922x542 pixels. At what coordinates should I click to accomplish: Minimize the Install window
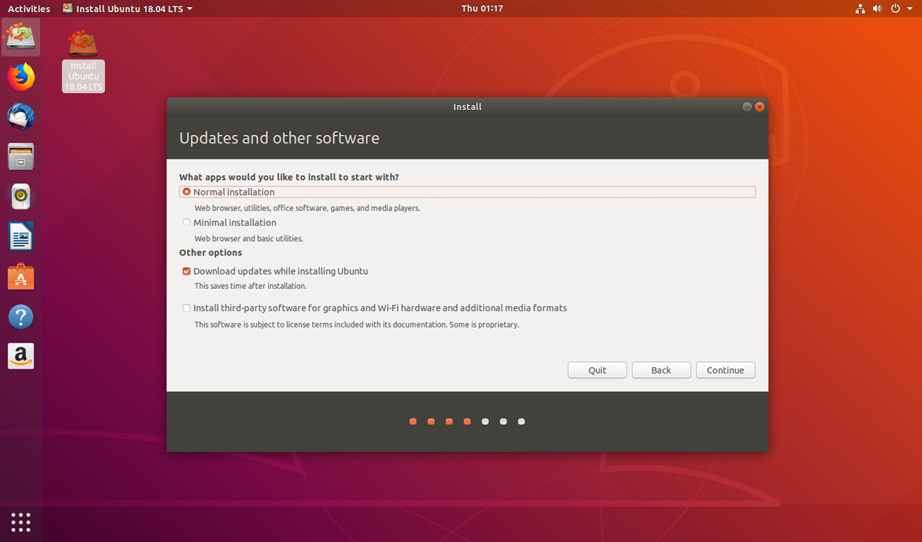click(x=747, y=107)
